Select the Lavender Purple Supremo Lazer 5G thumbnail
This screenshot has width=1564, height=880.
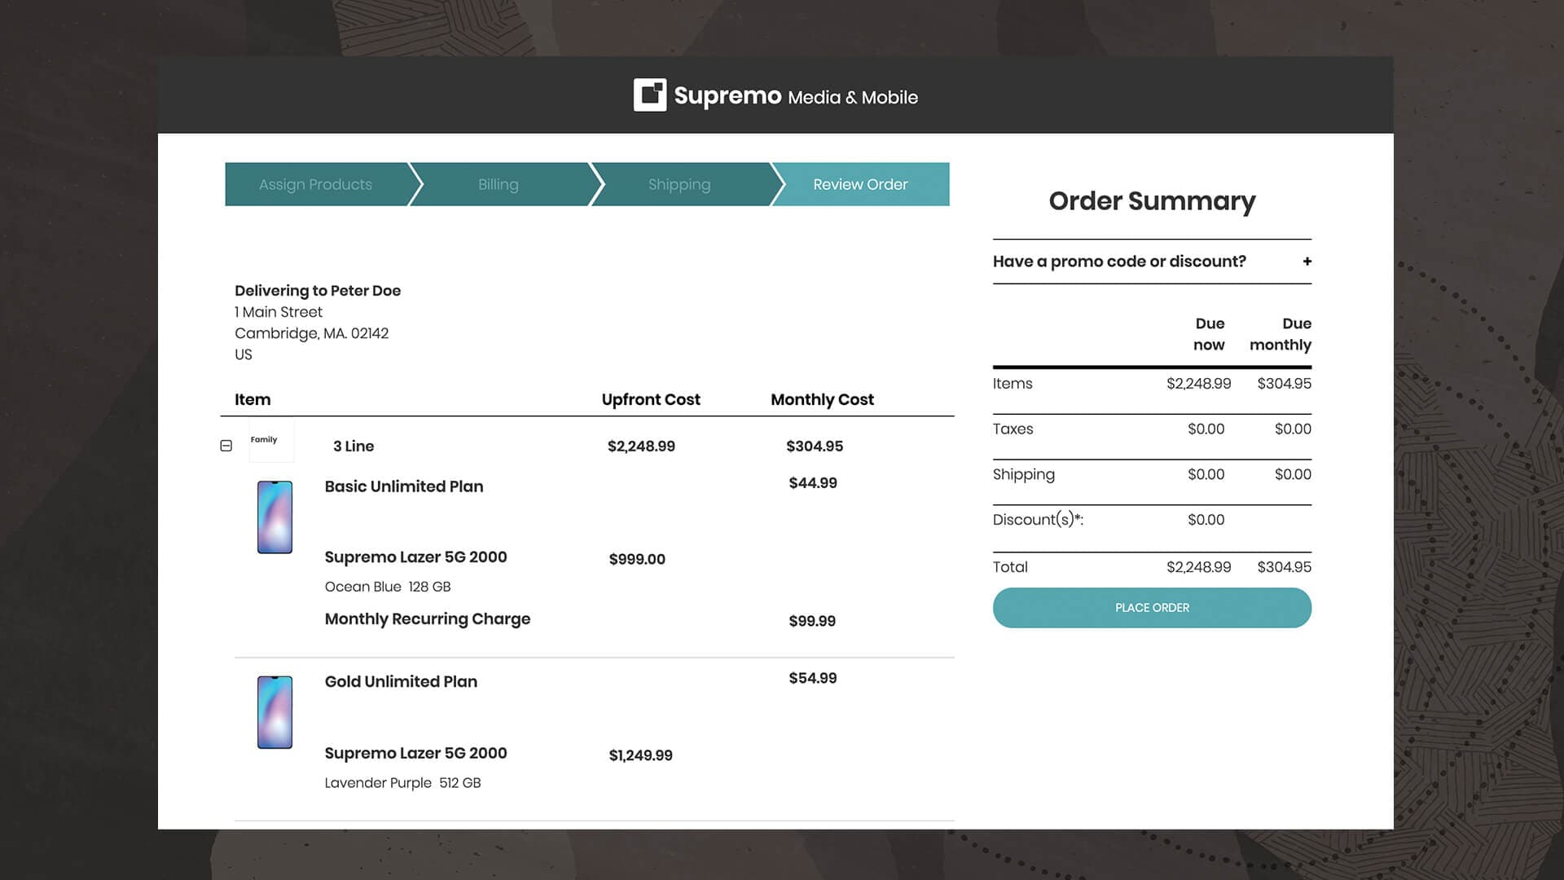[275, 711]
